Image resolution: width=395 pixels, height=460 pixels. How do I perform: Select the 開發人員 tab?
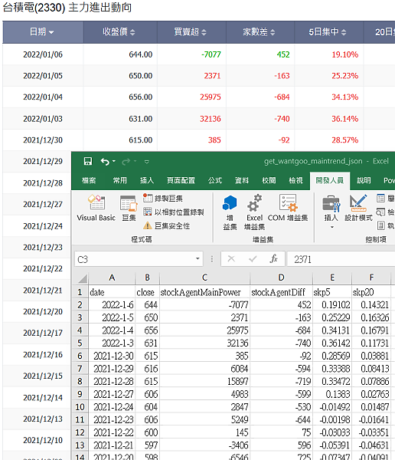coord(330,180)
